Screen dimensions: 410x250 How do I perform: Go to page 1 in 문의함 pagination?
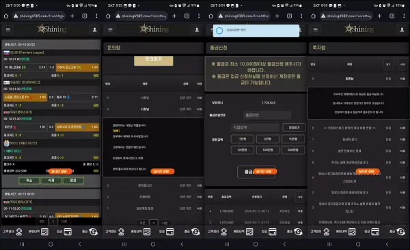154,223
